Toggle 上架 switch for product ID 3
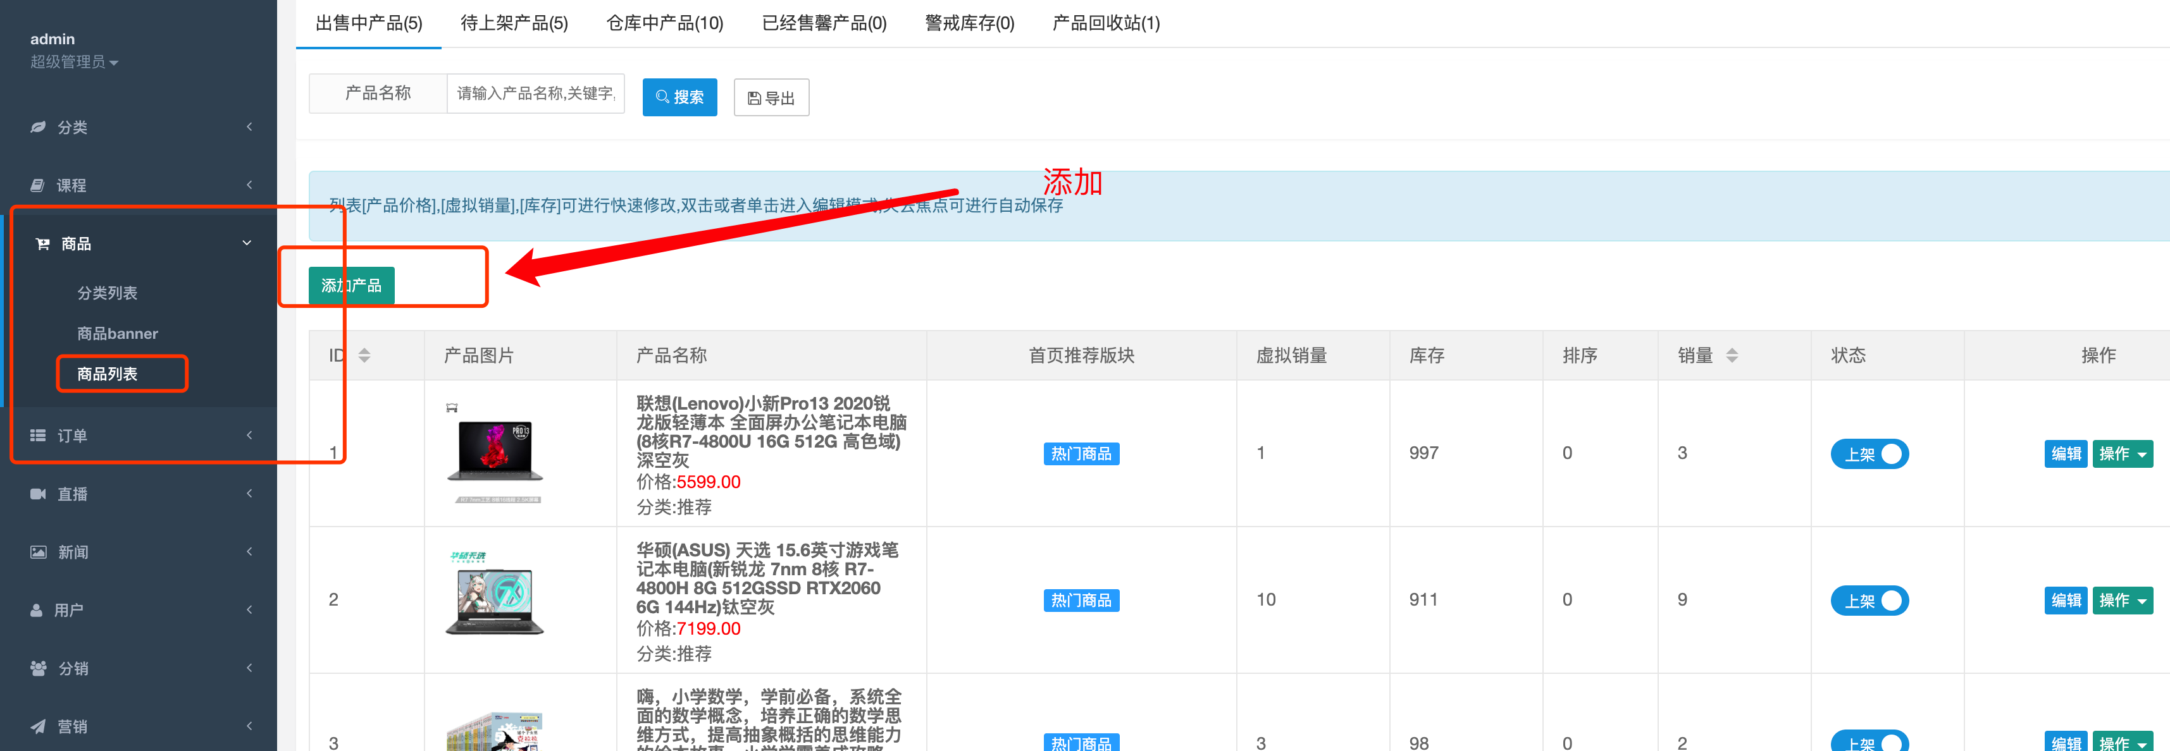Screen dimensions: 2170x751 (x=1869, y=740)
